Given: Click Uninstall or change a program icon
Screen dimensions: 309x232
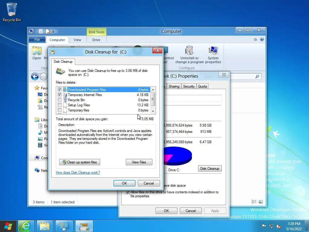Looking at the screenshot, I should coord(190,55).
